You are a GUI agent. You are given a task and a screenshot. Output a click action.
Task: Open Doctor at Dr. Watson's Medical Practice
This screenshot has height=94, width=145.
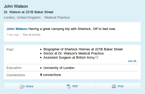[74, 53]
